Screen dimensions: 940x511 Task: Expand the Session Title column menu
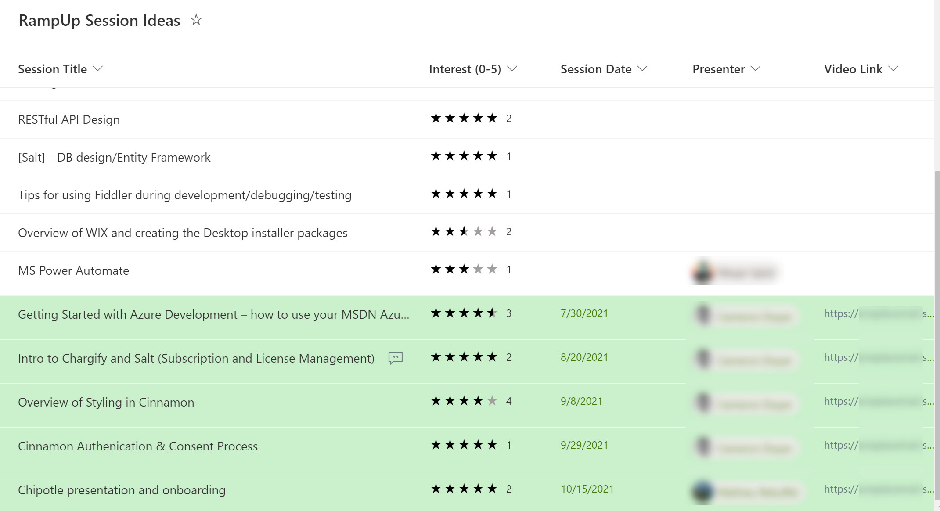[x=98, y=69]
